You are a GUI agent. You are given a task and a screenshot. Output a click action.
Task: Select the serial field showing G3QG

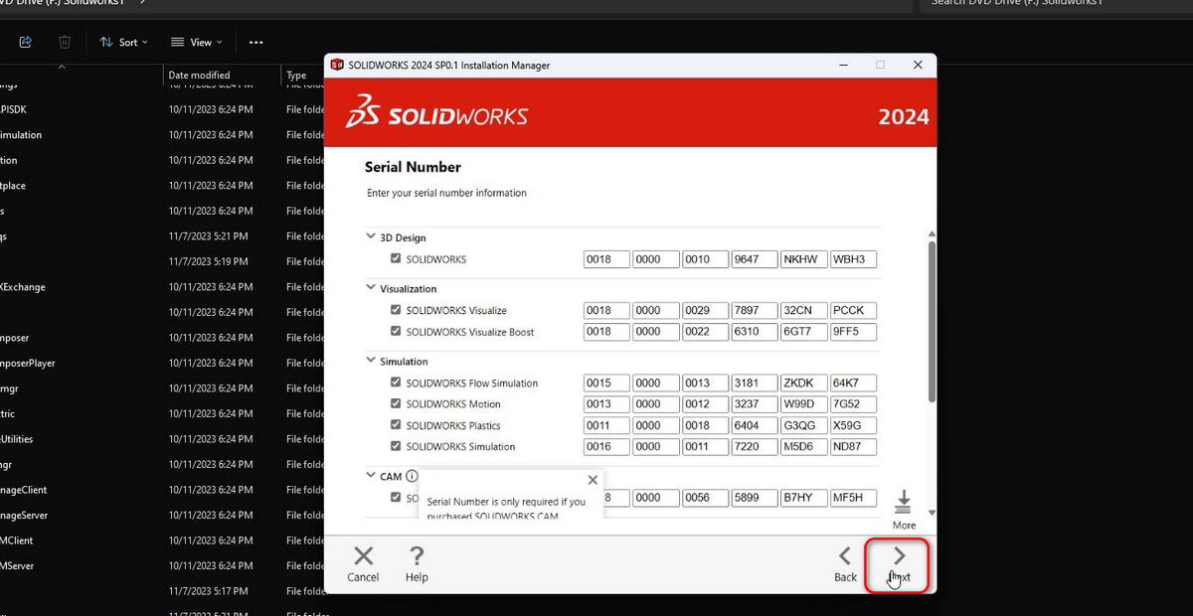tap(803, 425)
